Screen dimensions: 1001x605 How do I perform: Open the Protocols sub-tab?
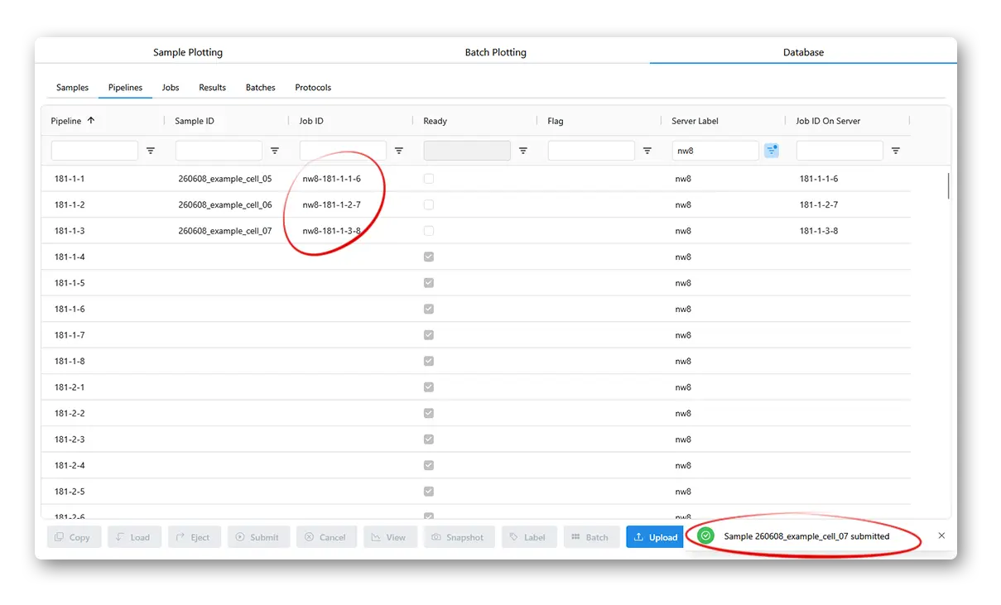(313, 87)
